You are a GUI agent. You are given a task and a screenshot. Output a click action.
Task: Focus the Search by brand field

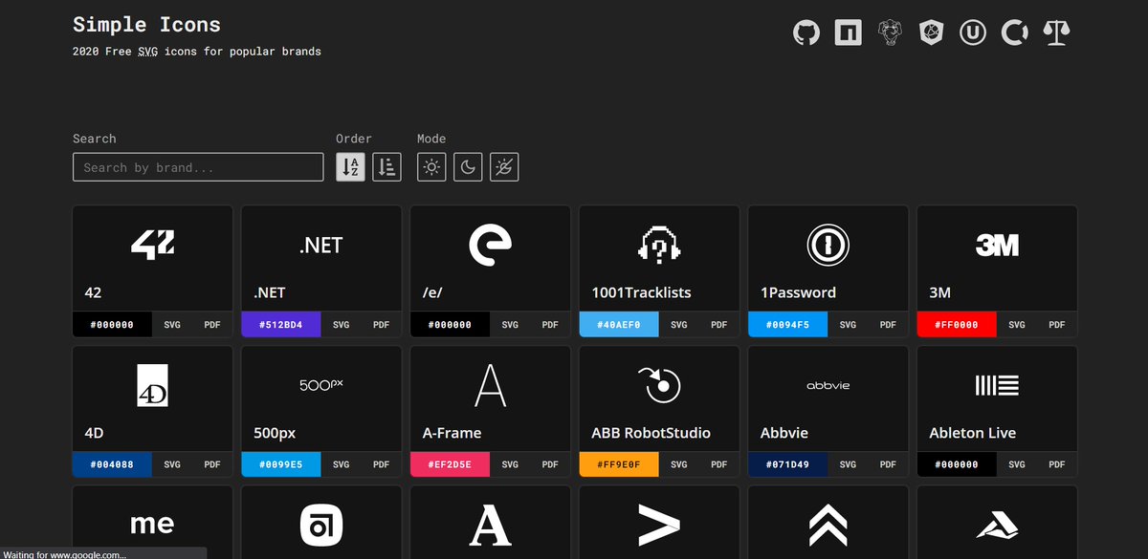click(x=198, y=167)
